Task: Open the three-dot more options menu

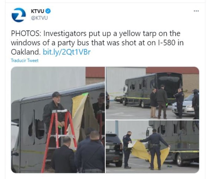Action: pos(196,11)
